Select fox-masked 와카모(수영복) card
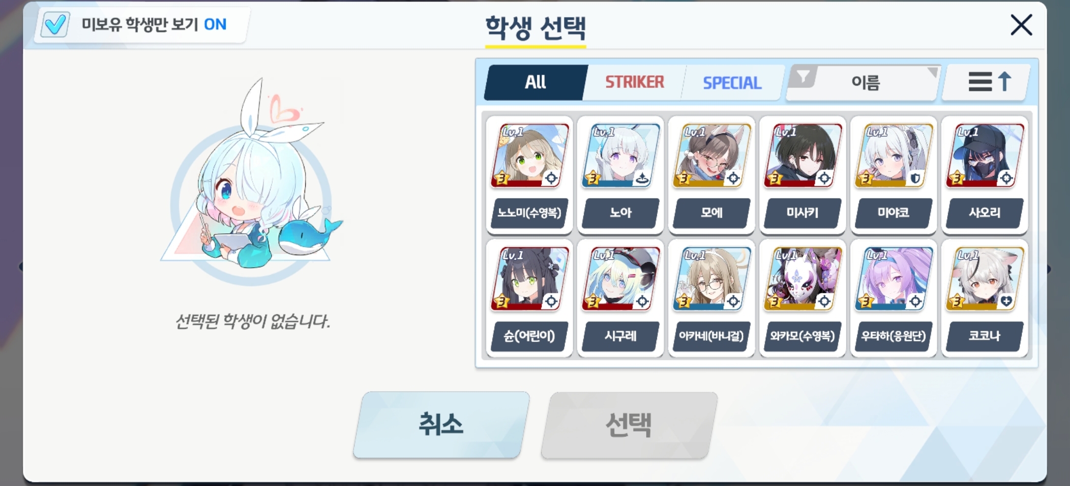This screenshot has width=1070, height=486. [802, 298]
